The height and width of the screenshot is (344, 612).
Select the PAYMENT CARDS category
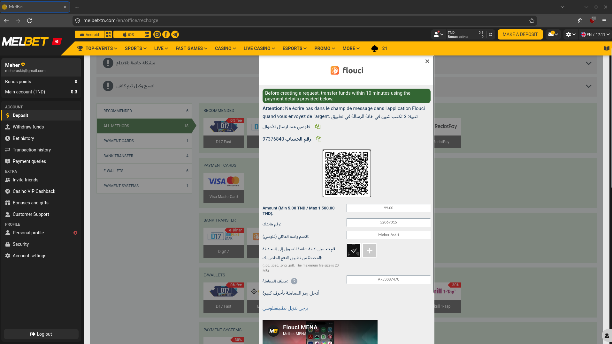click(x=144, y=141)
